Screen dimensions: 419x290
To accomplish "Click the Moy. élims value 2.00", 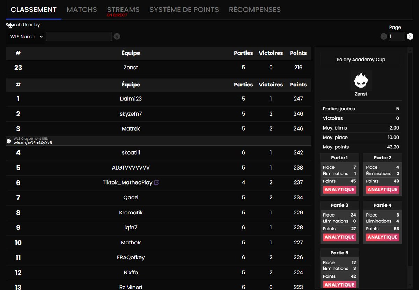I will click(x=394, y=128).
